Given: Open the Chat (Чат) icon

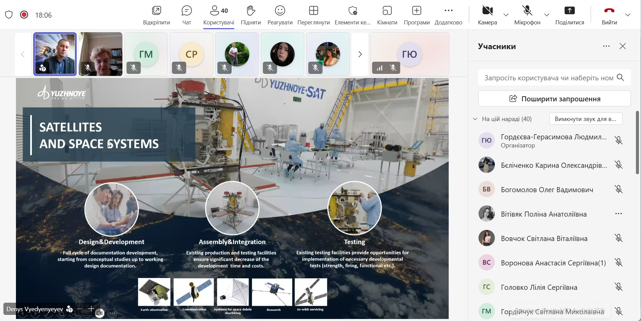Looking at the screenshot, I should click(187, 11).
